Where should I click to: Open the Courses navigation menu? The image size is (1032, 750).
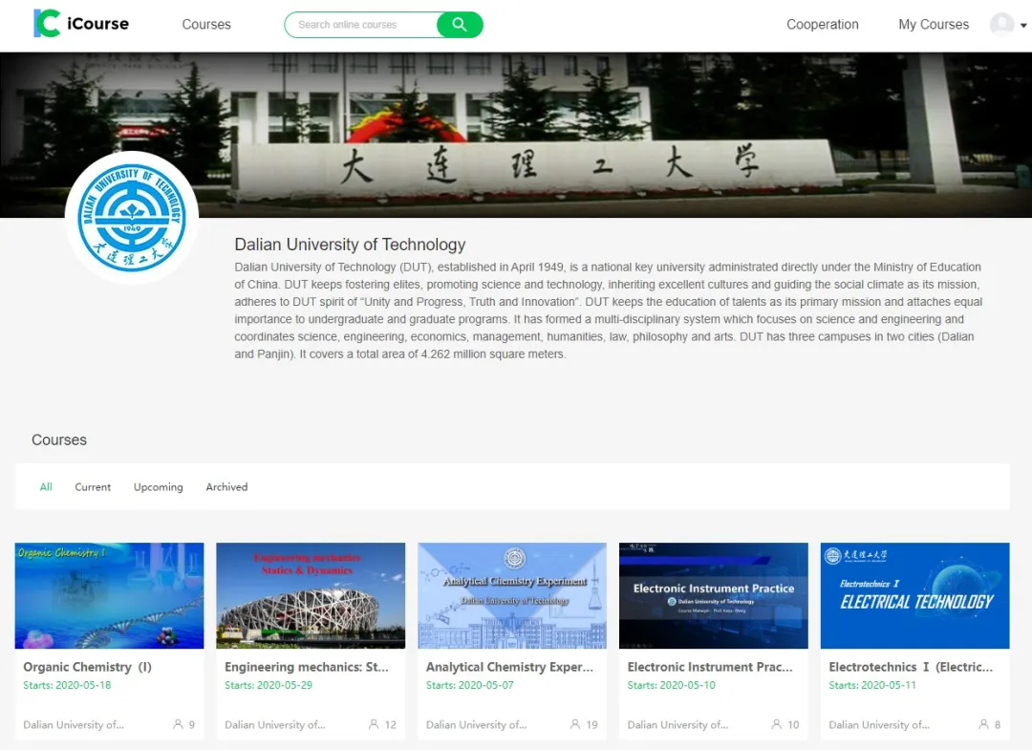click(206, 25)
